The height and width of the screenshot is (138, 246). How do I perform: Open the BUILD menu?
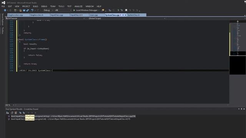[x=35, y=7]
